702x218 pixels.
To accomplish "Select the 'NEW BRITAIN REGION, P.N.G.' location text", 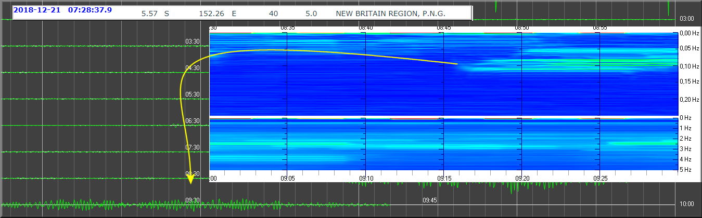I will [x=391, y=14].
